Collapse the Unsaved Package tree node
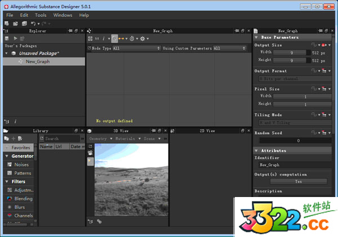The image size is (338, 237). point(6,53)
